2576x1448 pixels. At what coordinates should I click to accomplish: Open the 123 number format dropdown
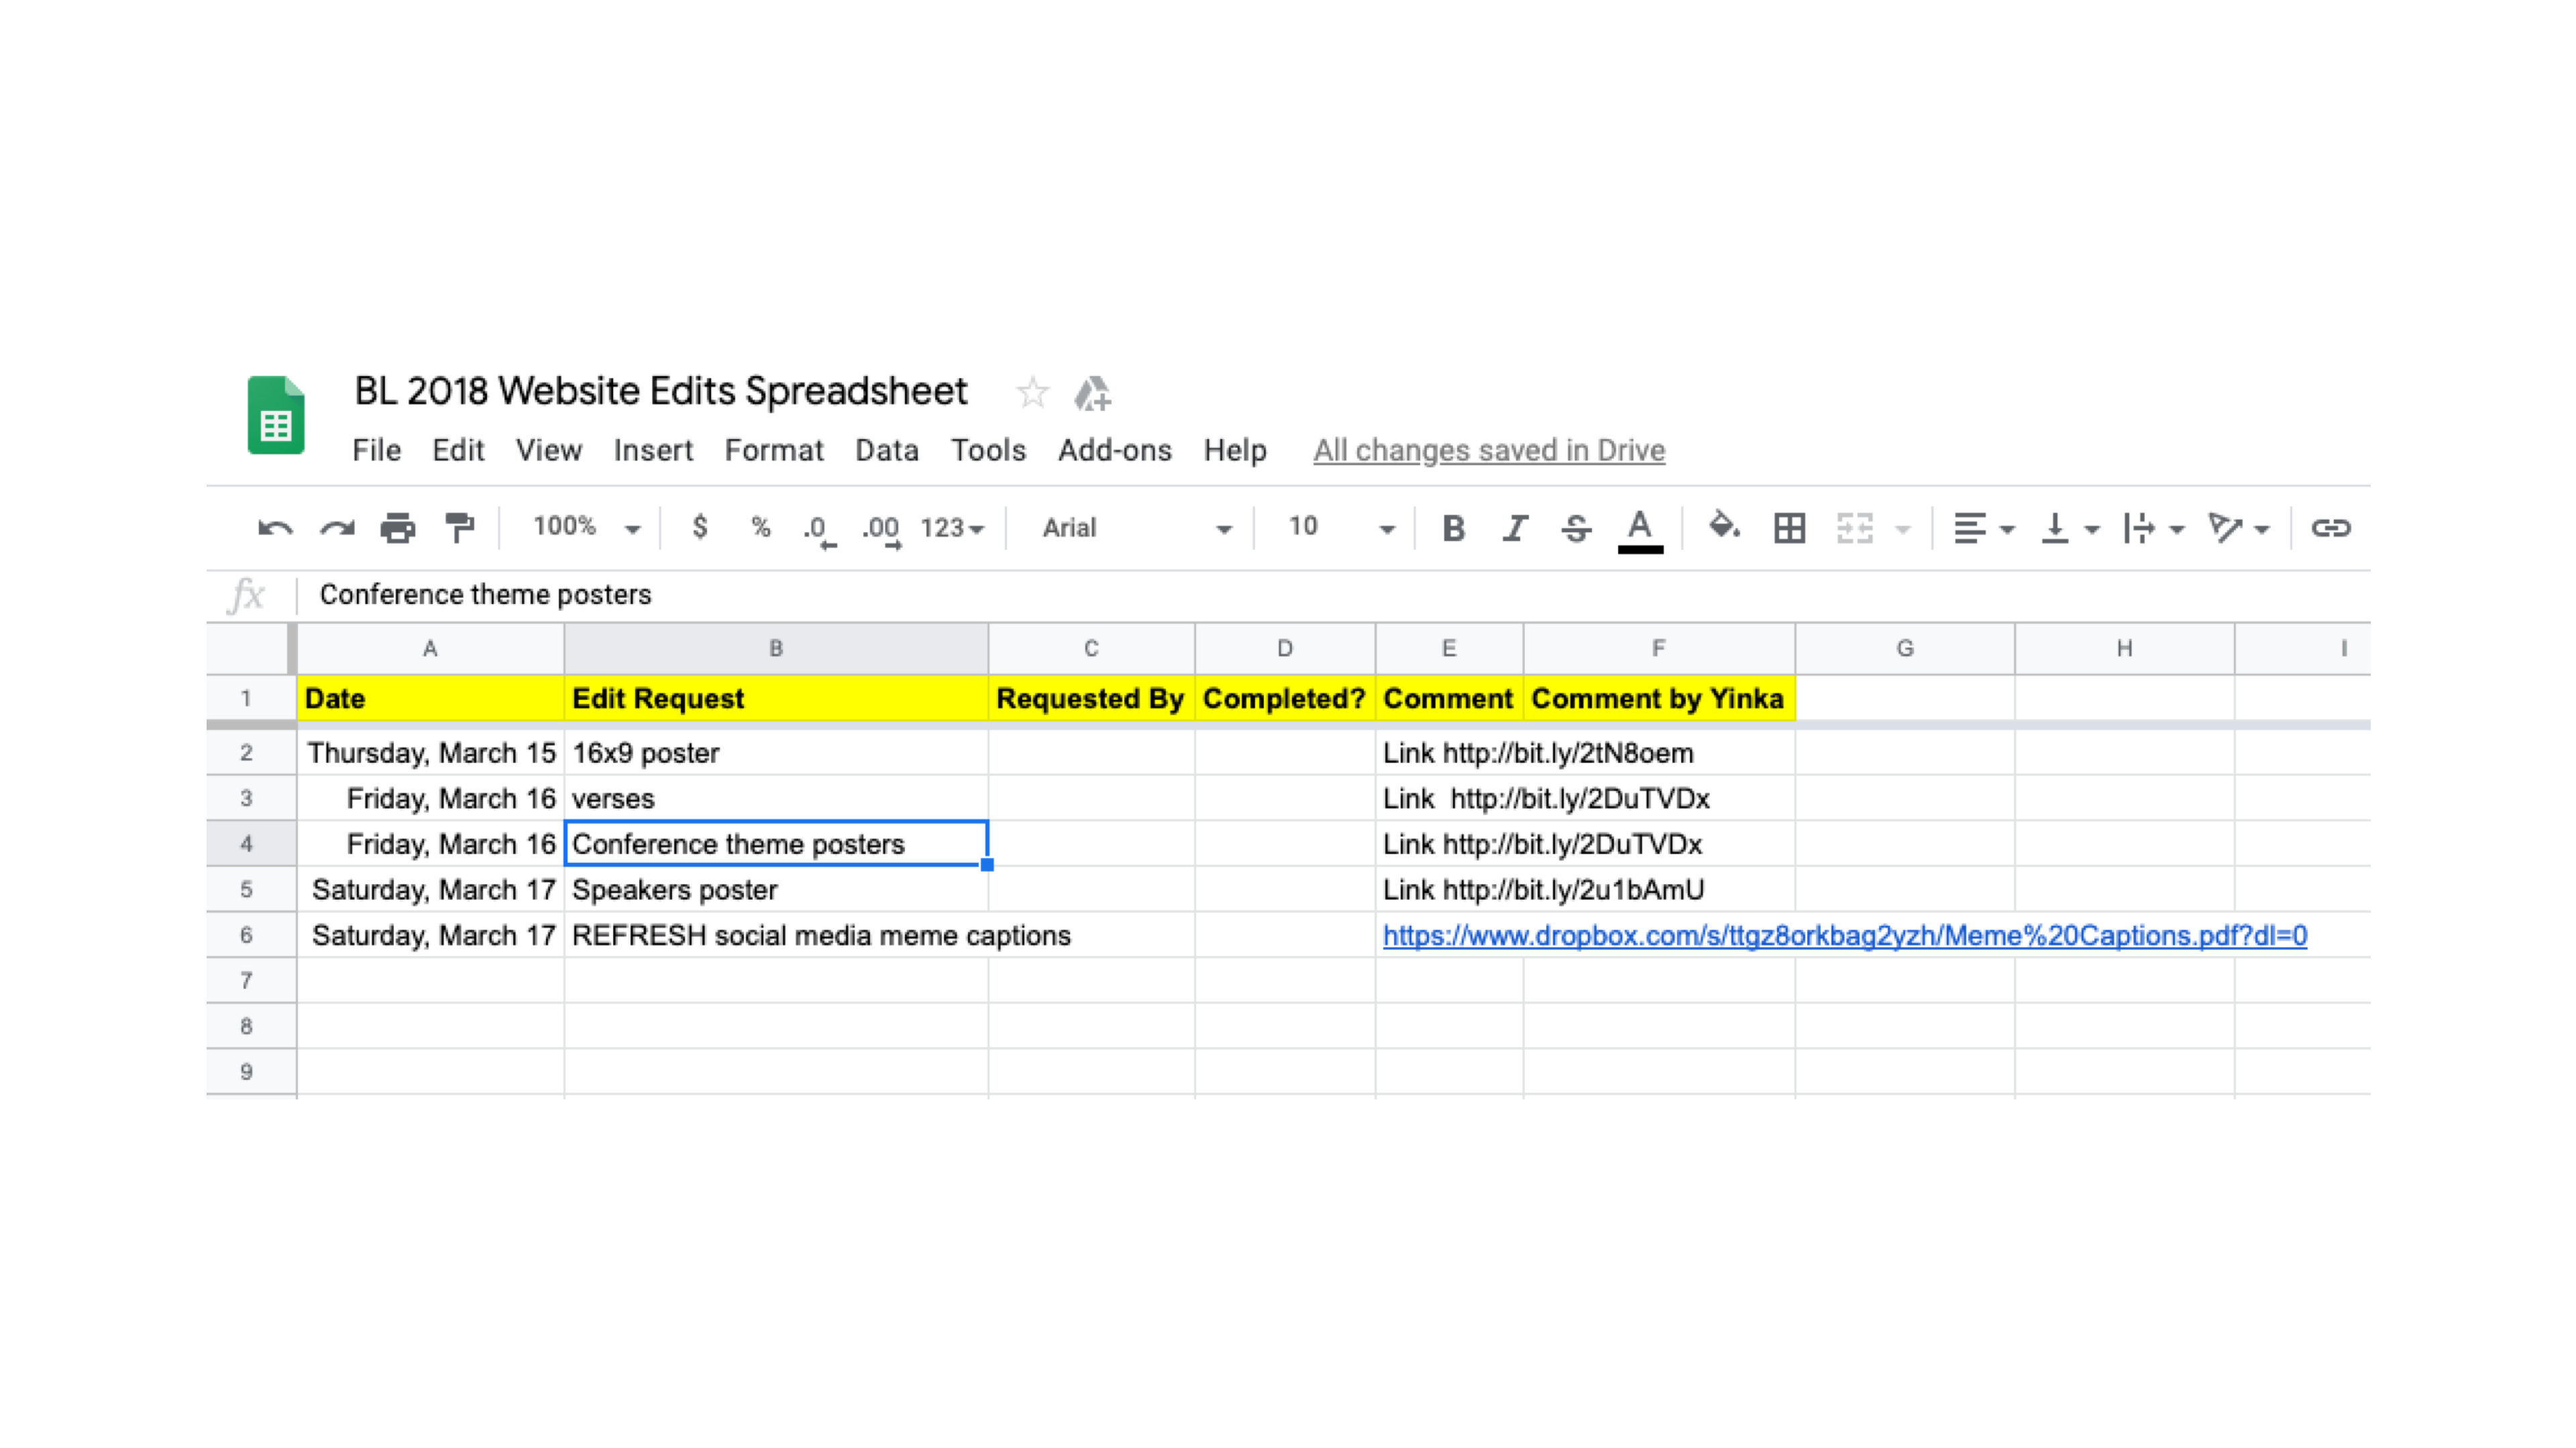[952, 528]
